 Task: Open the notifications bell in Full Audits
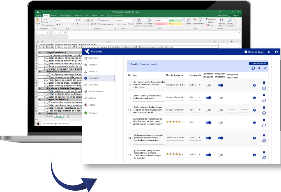point(269,52)
